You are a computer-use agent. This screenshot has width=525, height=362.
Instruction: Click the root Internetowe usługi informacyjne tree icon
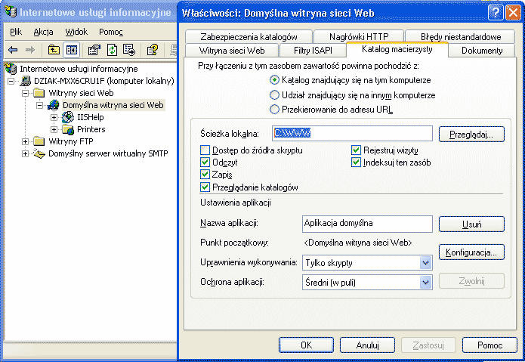pyautogui.click(x=11, y=69)
